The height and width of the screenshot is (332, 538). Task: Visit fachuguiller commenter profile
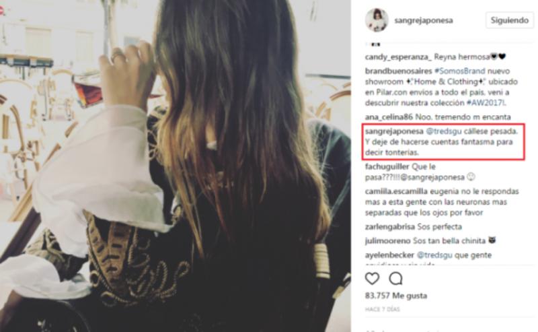pyautogui.click(x=387, y=167)
